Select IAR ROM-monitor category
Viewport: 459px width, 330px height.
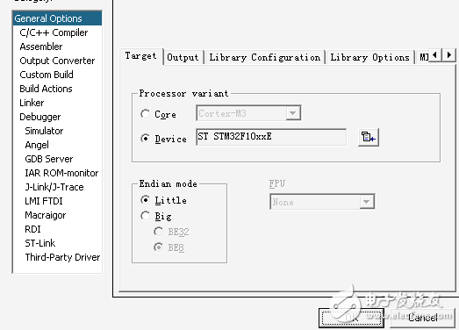click(x=61, y=173)
